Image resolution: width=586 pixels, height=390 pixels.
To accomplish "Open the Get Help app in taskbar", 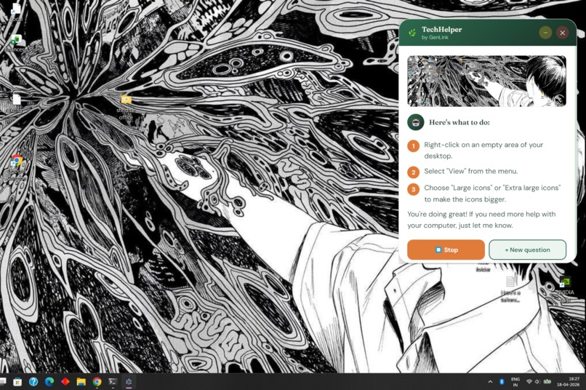I will [33, 382].
